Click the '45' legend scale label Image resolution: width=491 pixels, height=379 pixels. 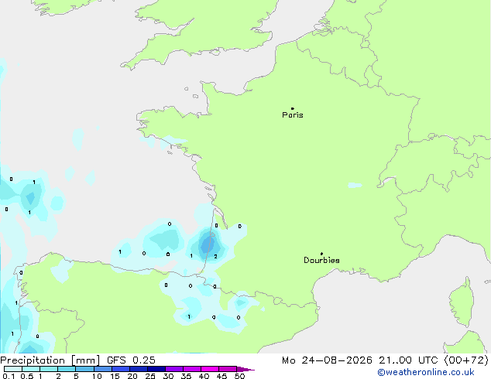click(x=221, y=376)
